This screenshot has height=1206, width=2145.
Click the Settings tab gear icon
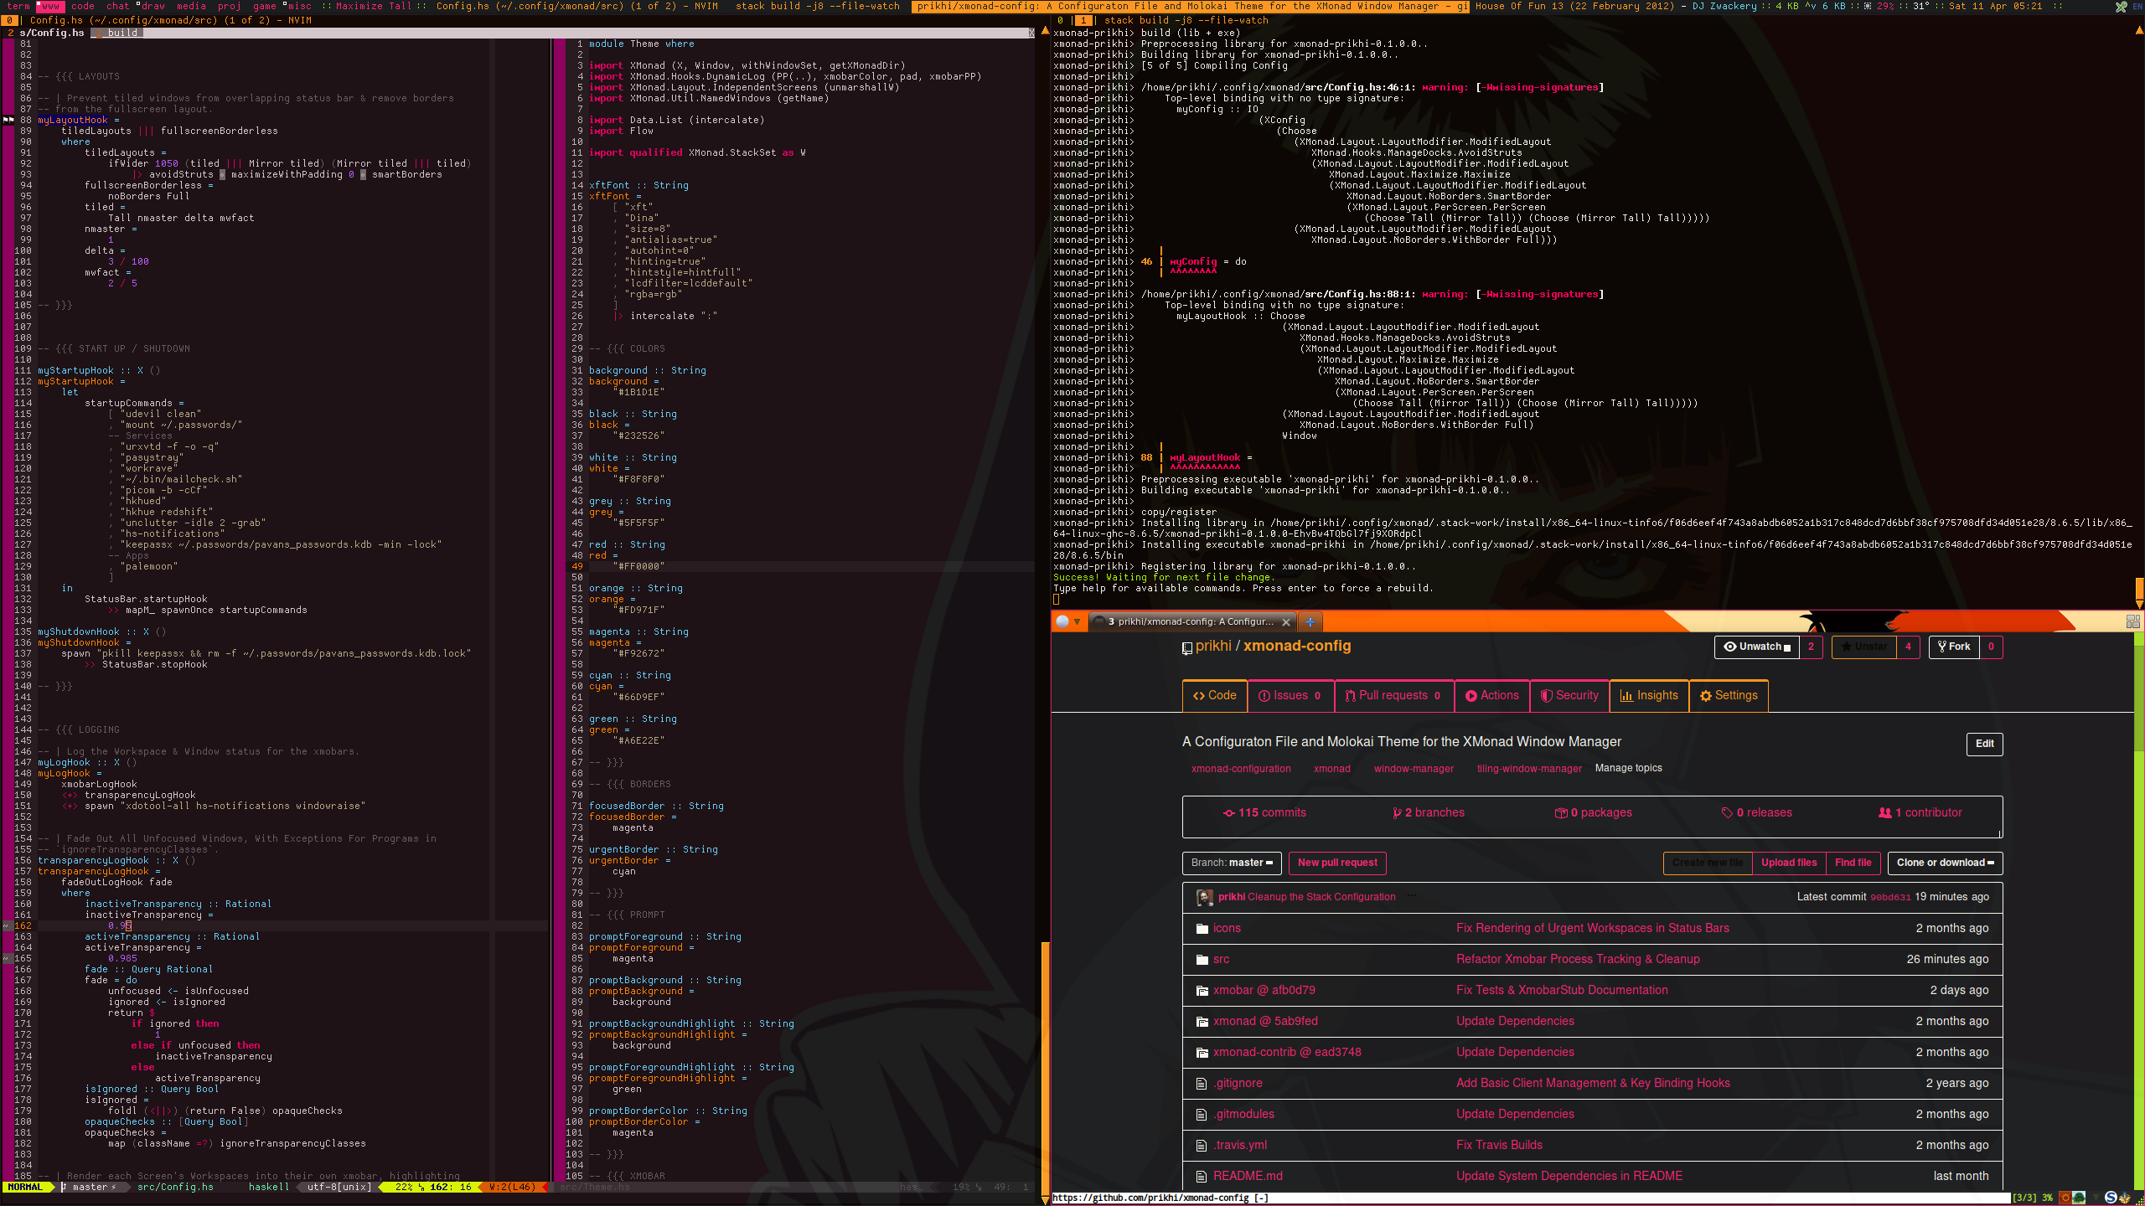coord(1706,696)
